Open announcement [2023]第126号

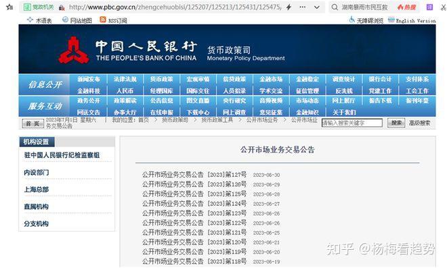click(x=194, y=184)
